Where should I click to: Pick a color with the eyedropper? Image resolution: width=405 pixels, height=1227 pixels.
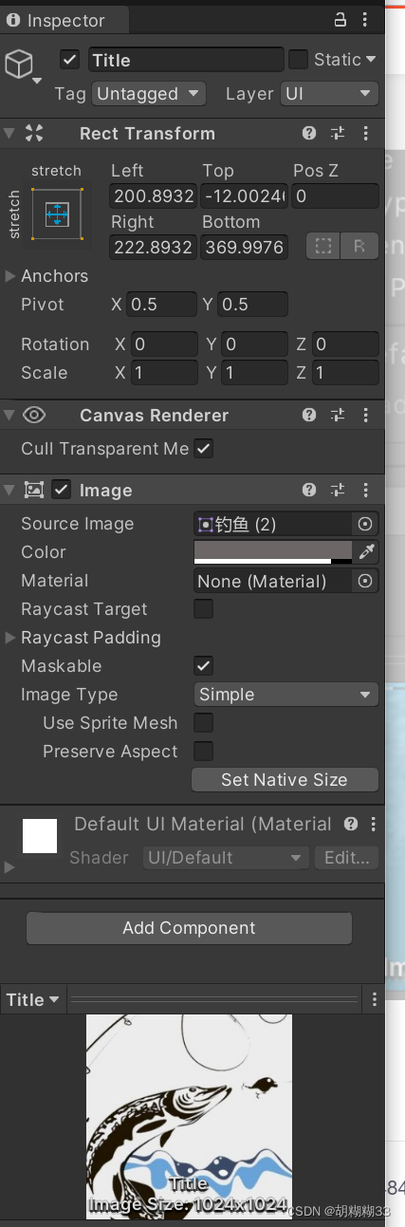coord(366,551)
